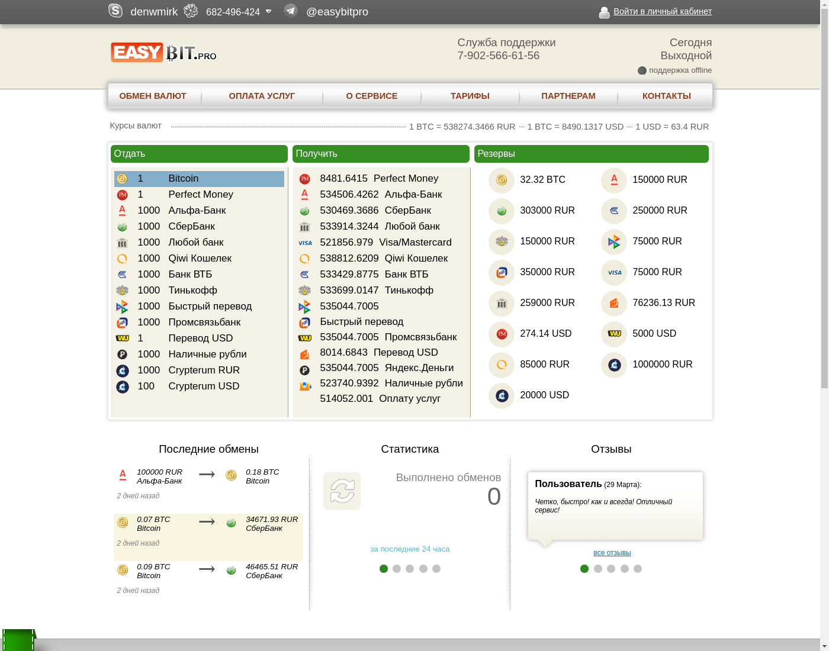Click the reserve icon beside 76236.13 RUR
The image size is (829, 651).
pos(614,303)
